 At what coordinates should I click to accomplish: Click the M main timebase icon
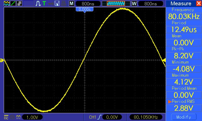pyautogui.click(x=72, y=4)
